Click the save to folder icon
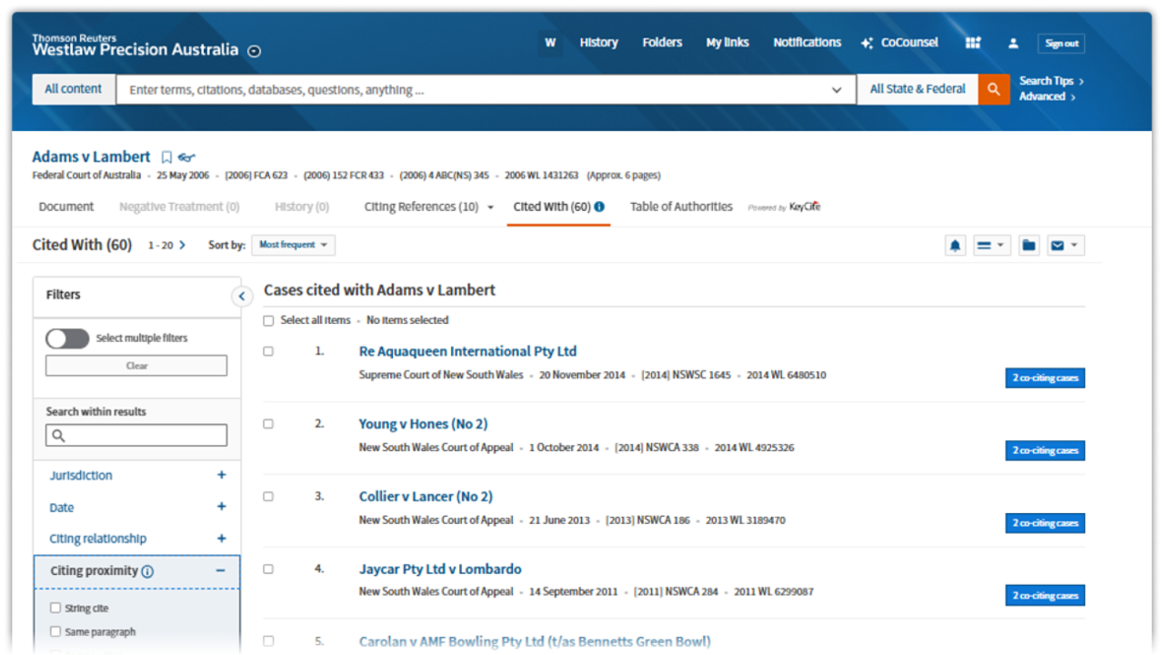Viewport: 1164px width, 655px height. click(x=1029, y=246)
